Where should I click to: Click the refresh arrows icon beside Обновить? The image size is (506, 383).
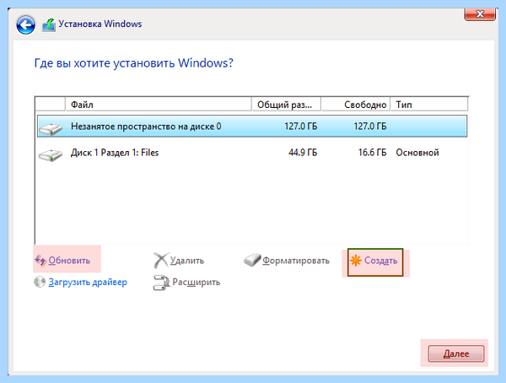(x=40, y=261)
